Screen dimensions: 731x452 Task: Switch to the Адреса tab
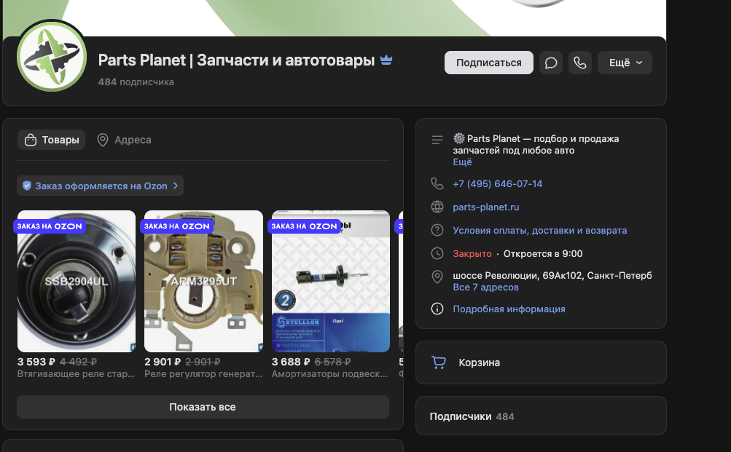[124, 140]
